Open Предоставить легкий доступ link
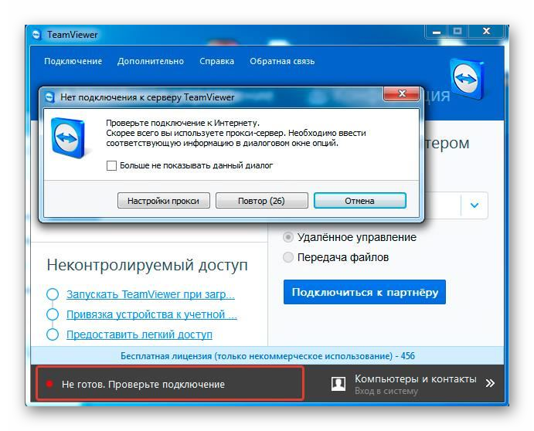The image size is (534, 431). click(x=139, y=334)
